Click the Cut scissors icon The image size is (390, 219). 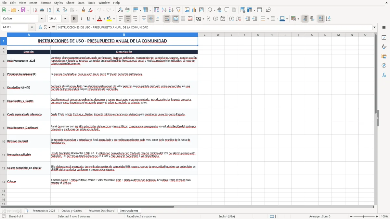tap(58, 10)
